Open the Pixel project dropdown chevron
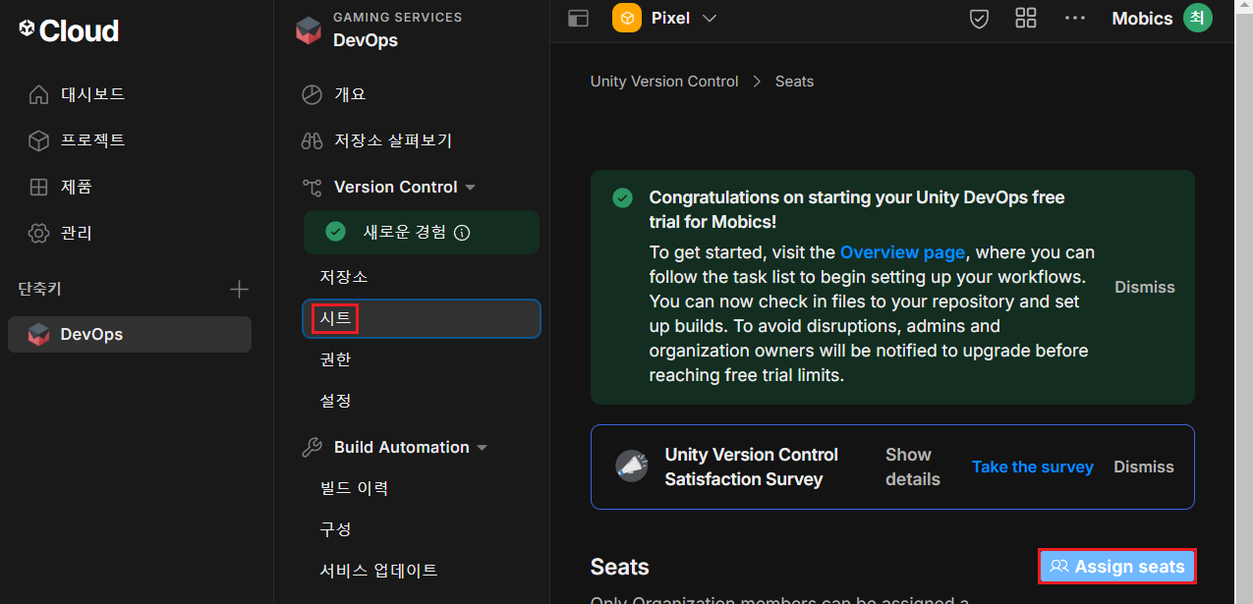Screen dimensions: 1253x604 pos(710,18)
